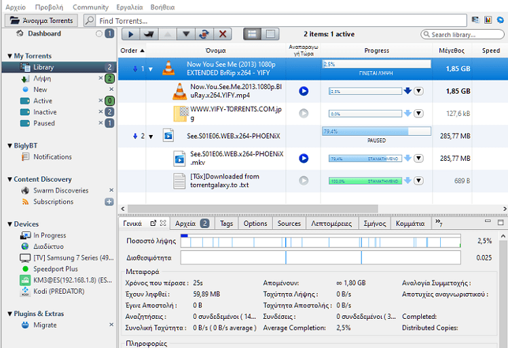Click the Διαθεσιμότητα availability bar
Viewport: 508px width, 348px height.
[x=321, y=258]
